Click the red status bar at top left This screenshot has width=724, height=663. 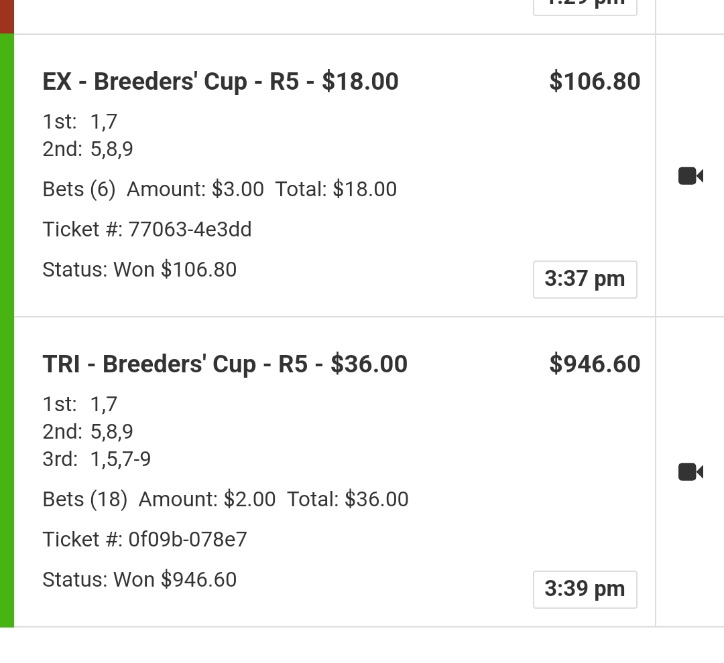(7, 16)
